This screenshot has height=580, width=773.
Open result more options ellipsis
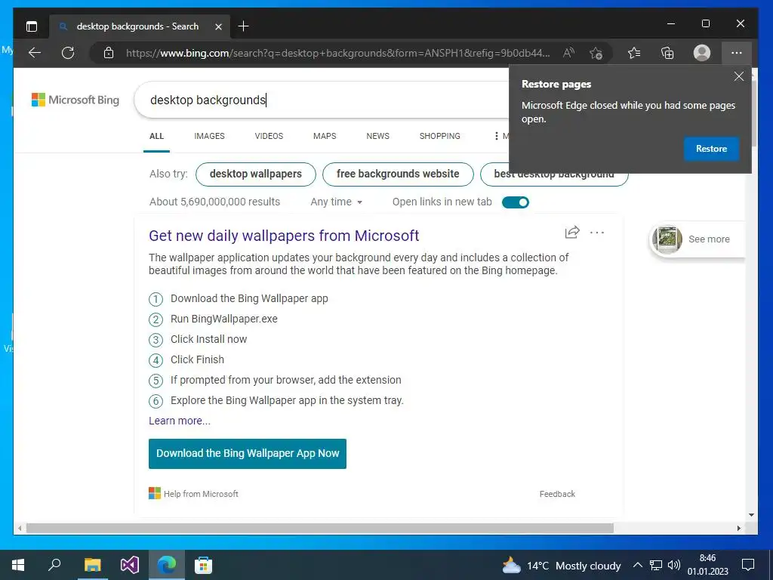pyautogui.click(x=596, y=233)
